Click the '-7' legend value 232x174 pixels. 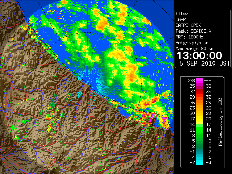point(192,163)
